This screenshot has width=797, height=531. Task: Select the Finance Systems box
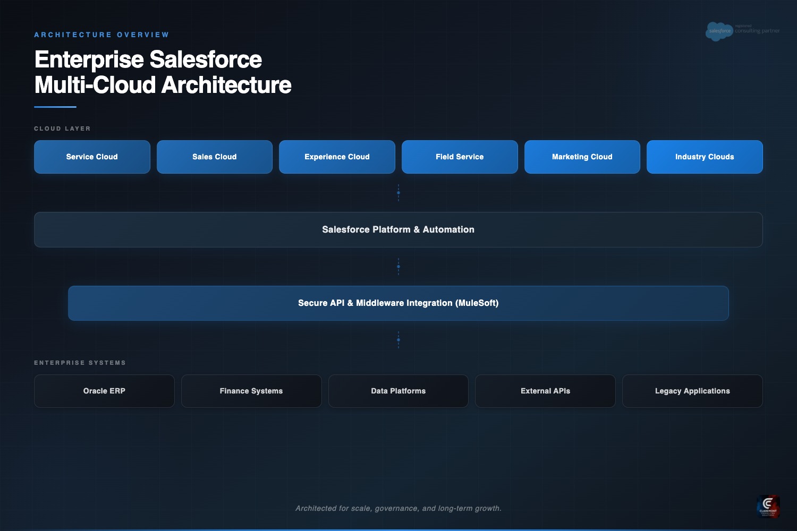(x=251, y=391)
